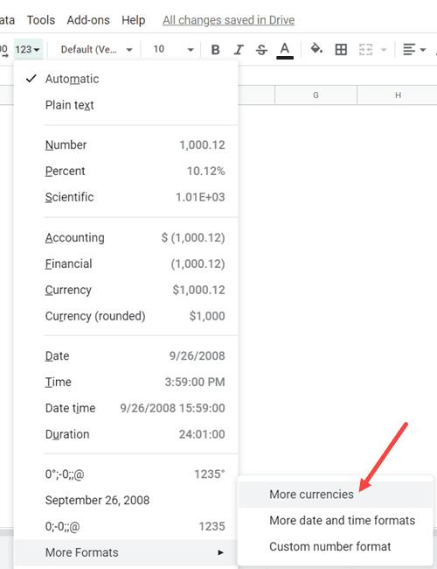Click the merge cells icon
Viewport: 437px width, 569px height.
[x=365, y=49]
